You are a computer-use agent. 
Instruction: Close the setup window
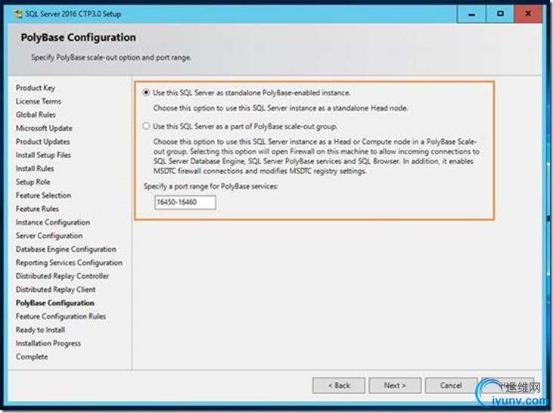pyautogui.click(x=528, y=14)
